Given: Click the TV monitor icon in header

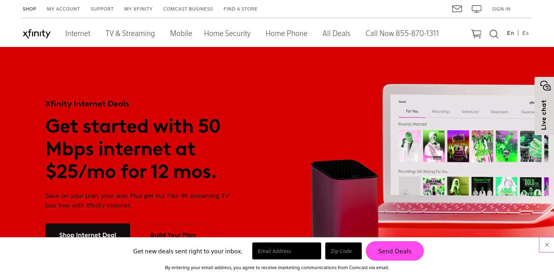Looking at the screenshot, I should coord(477,9).
